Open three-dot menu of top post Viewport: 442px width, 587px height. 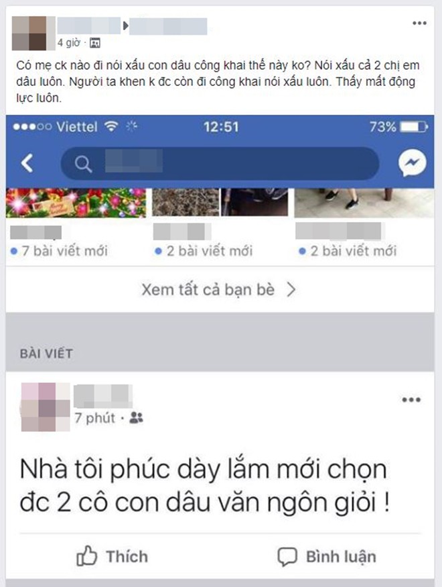click(x=419, y=23)
